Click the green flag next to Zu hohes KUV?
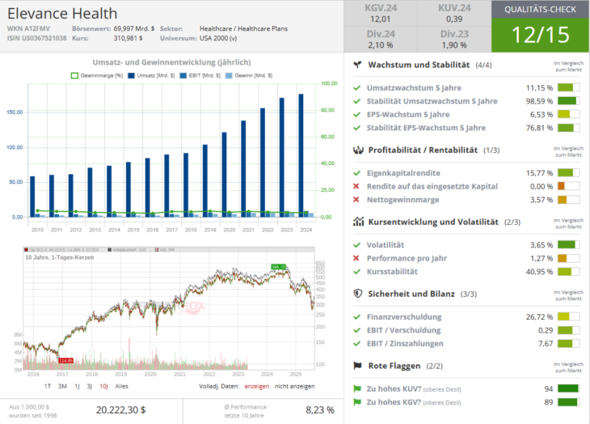 (x=357, y=389)
